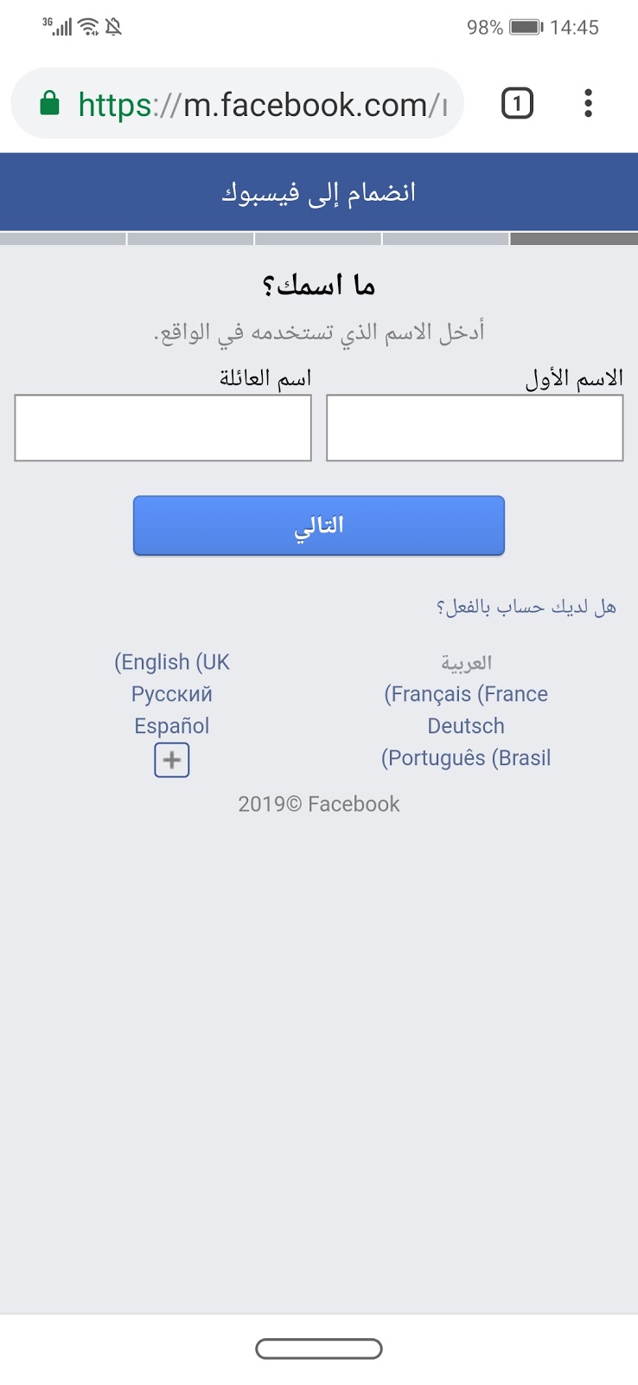This screenshot has height=1385, width=638.
Task: Switch language to Português (Brasil)
Action: (x=466, y=758)
